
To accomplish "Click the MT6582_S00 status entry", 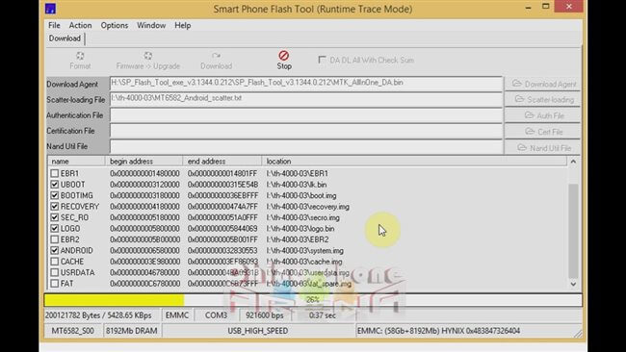I will [x=72, y=331].
